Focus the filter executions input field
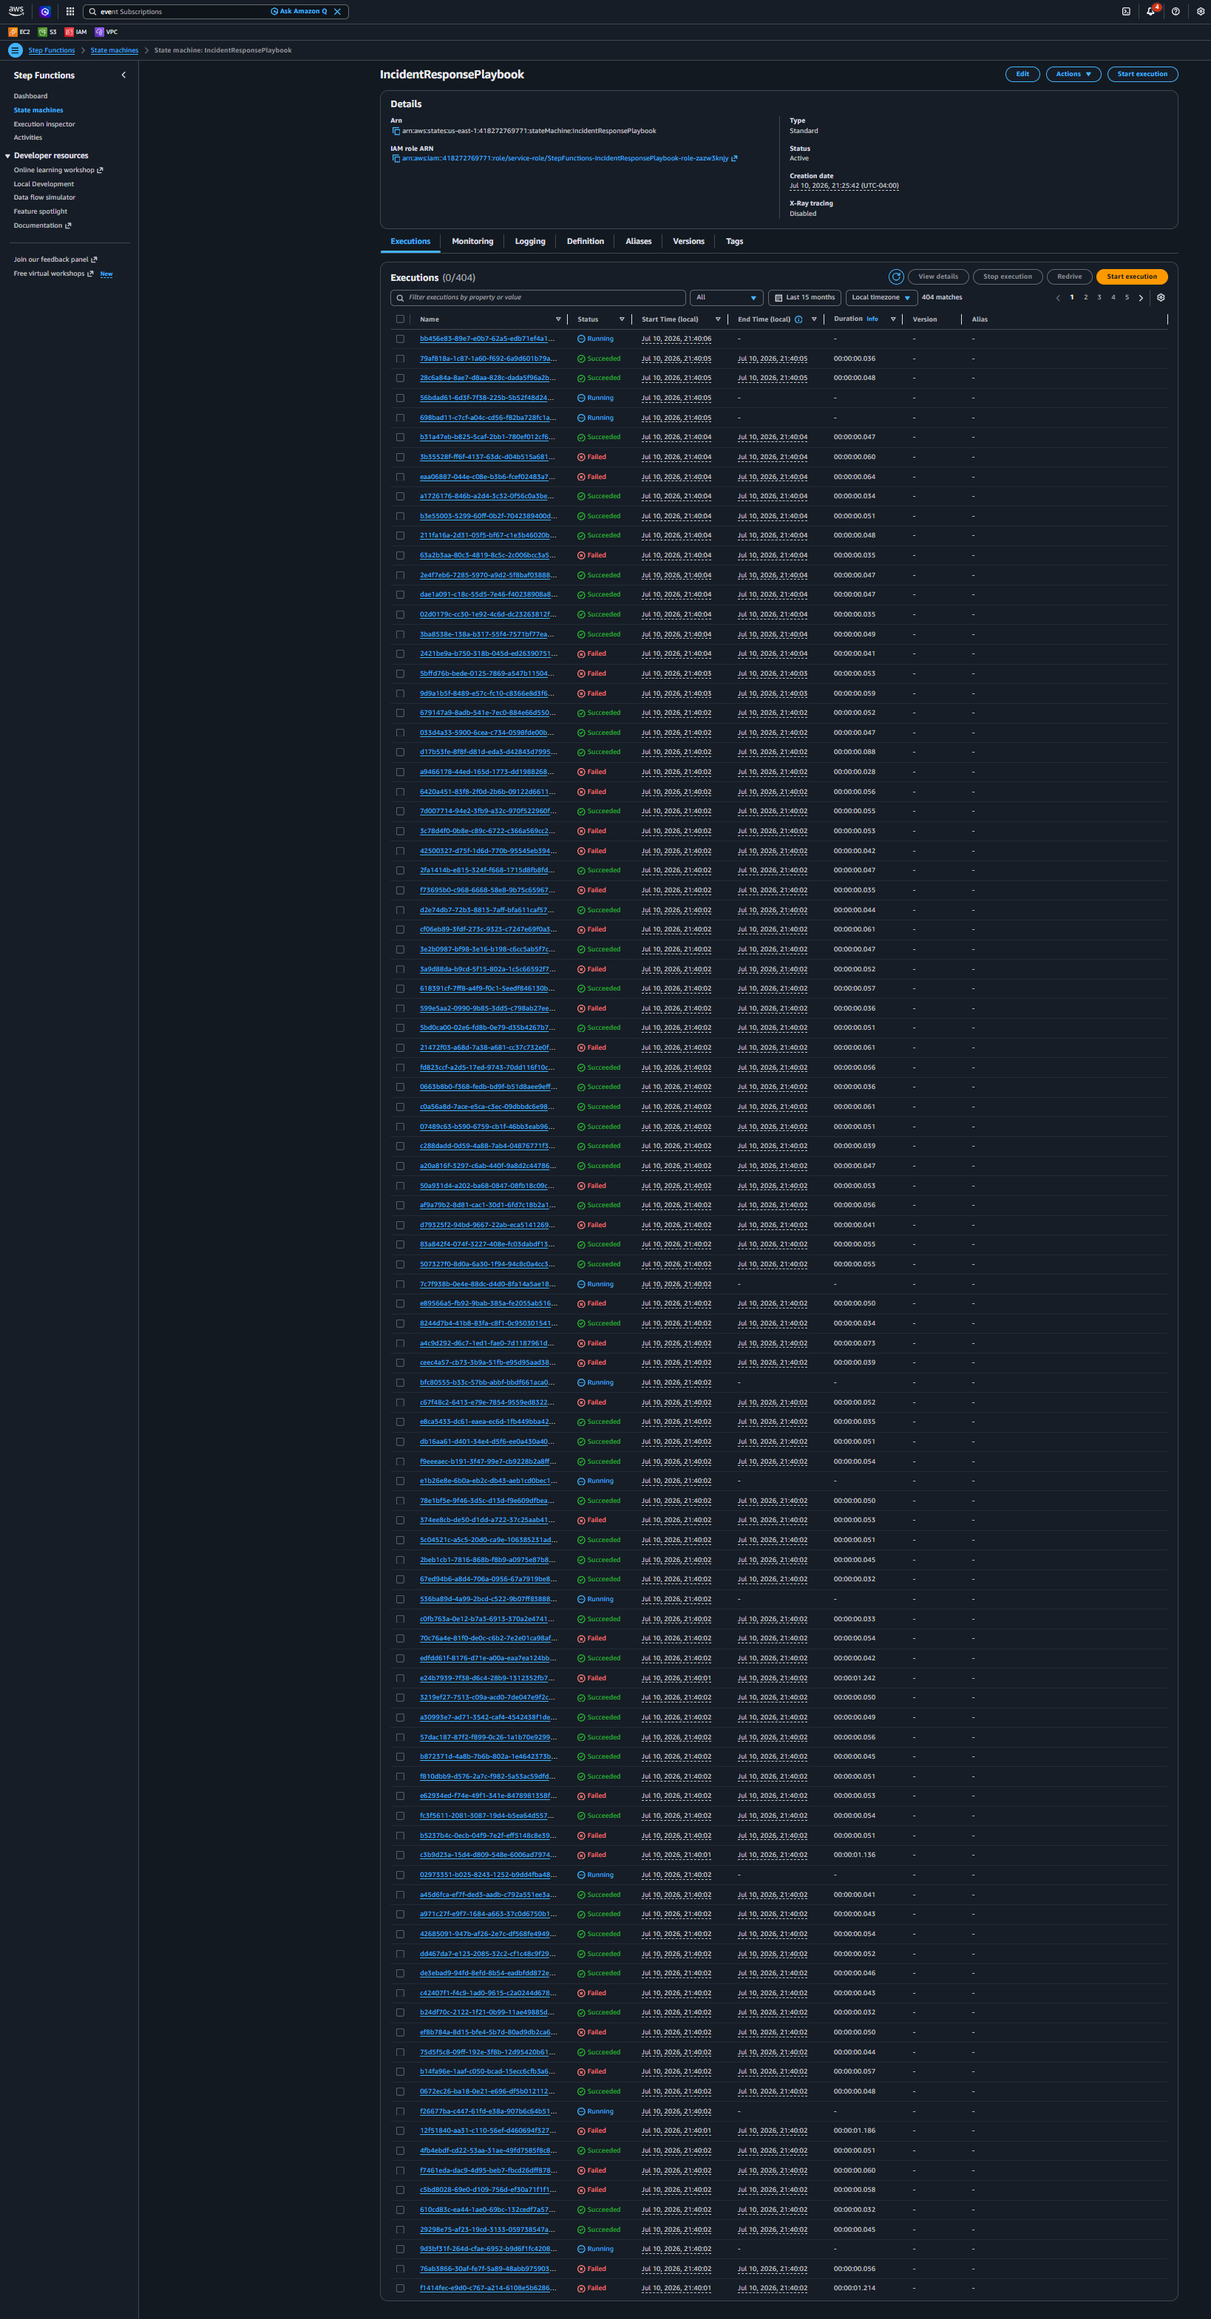The width and height of the screenshot is (1211, 2319). tap(538, 298)
